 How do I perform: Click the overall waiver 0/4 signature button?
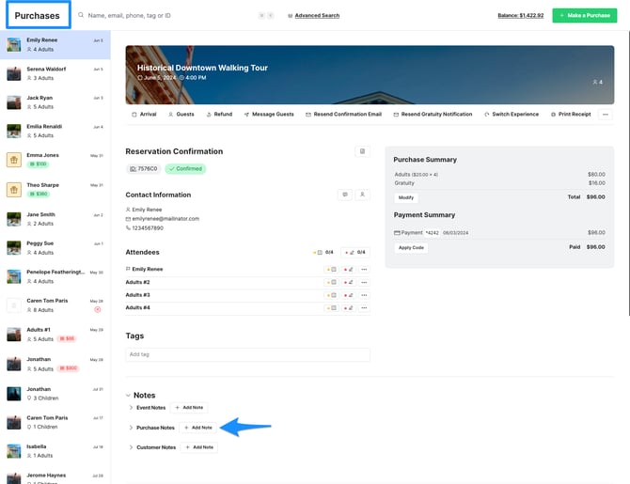[x=355, y=252]
